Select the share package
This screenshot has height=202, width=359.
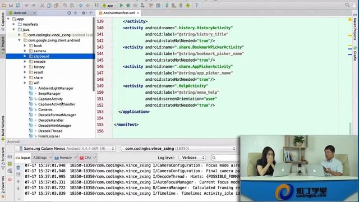[38, 77]
